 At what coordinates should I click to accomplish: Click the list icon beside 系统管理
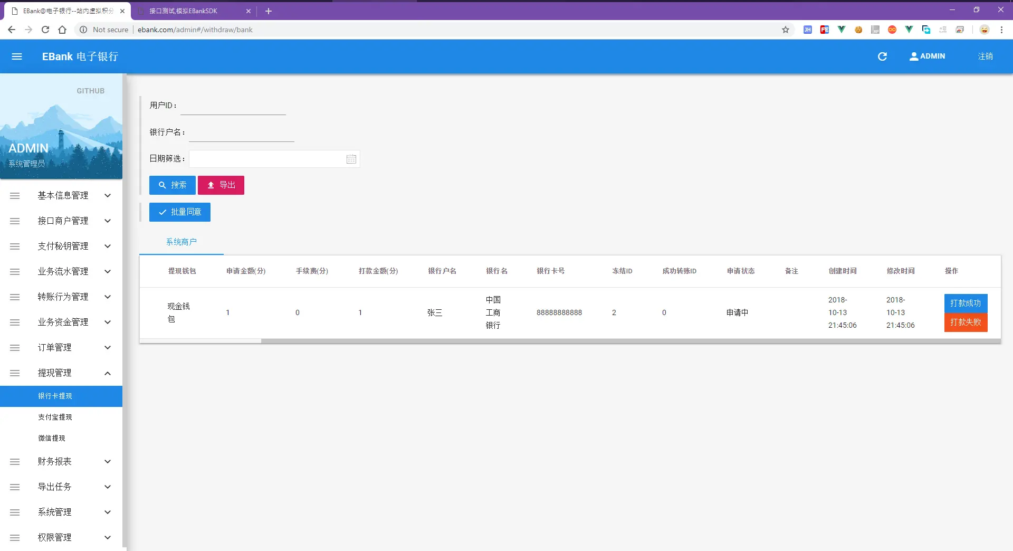pyautogui.click(x=15, y=512)
